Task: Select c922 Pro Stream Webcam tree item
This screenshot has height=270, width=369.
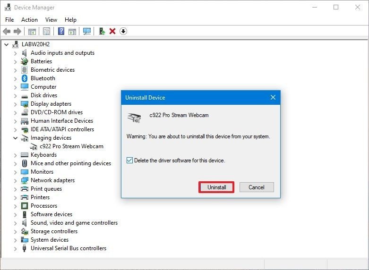Action: (x=71, y=146)
